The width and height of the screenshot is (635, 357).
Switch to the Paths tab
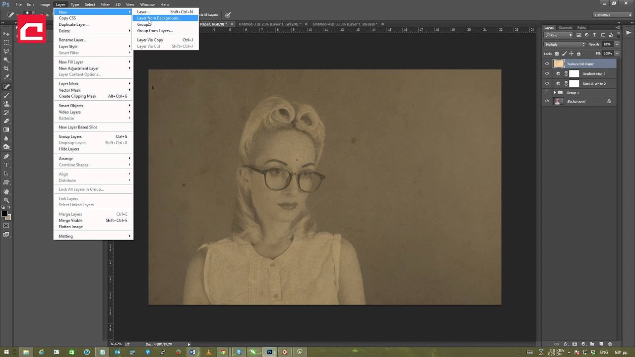(x=581, y=28)
